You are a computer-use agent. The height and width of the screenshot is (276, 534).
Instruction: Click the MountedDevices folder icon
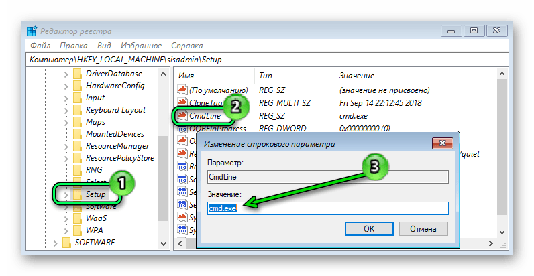pyautogui.click(x=77, y=134)
